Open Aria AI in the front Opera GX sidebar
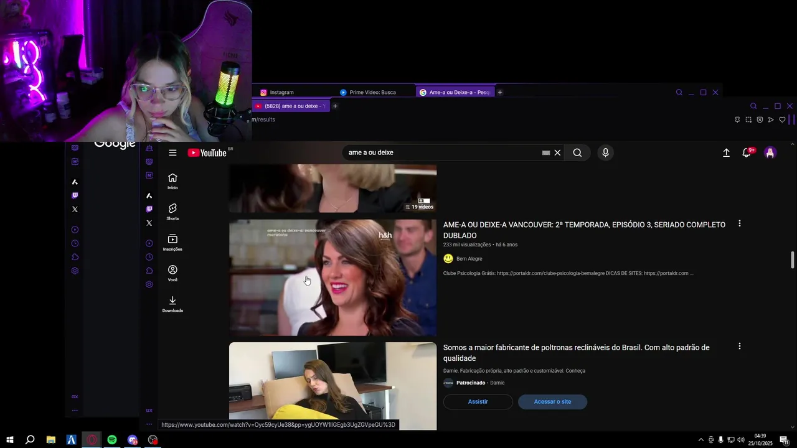 (149, 195)
